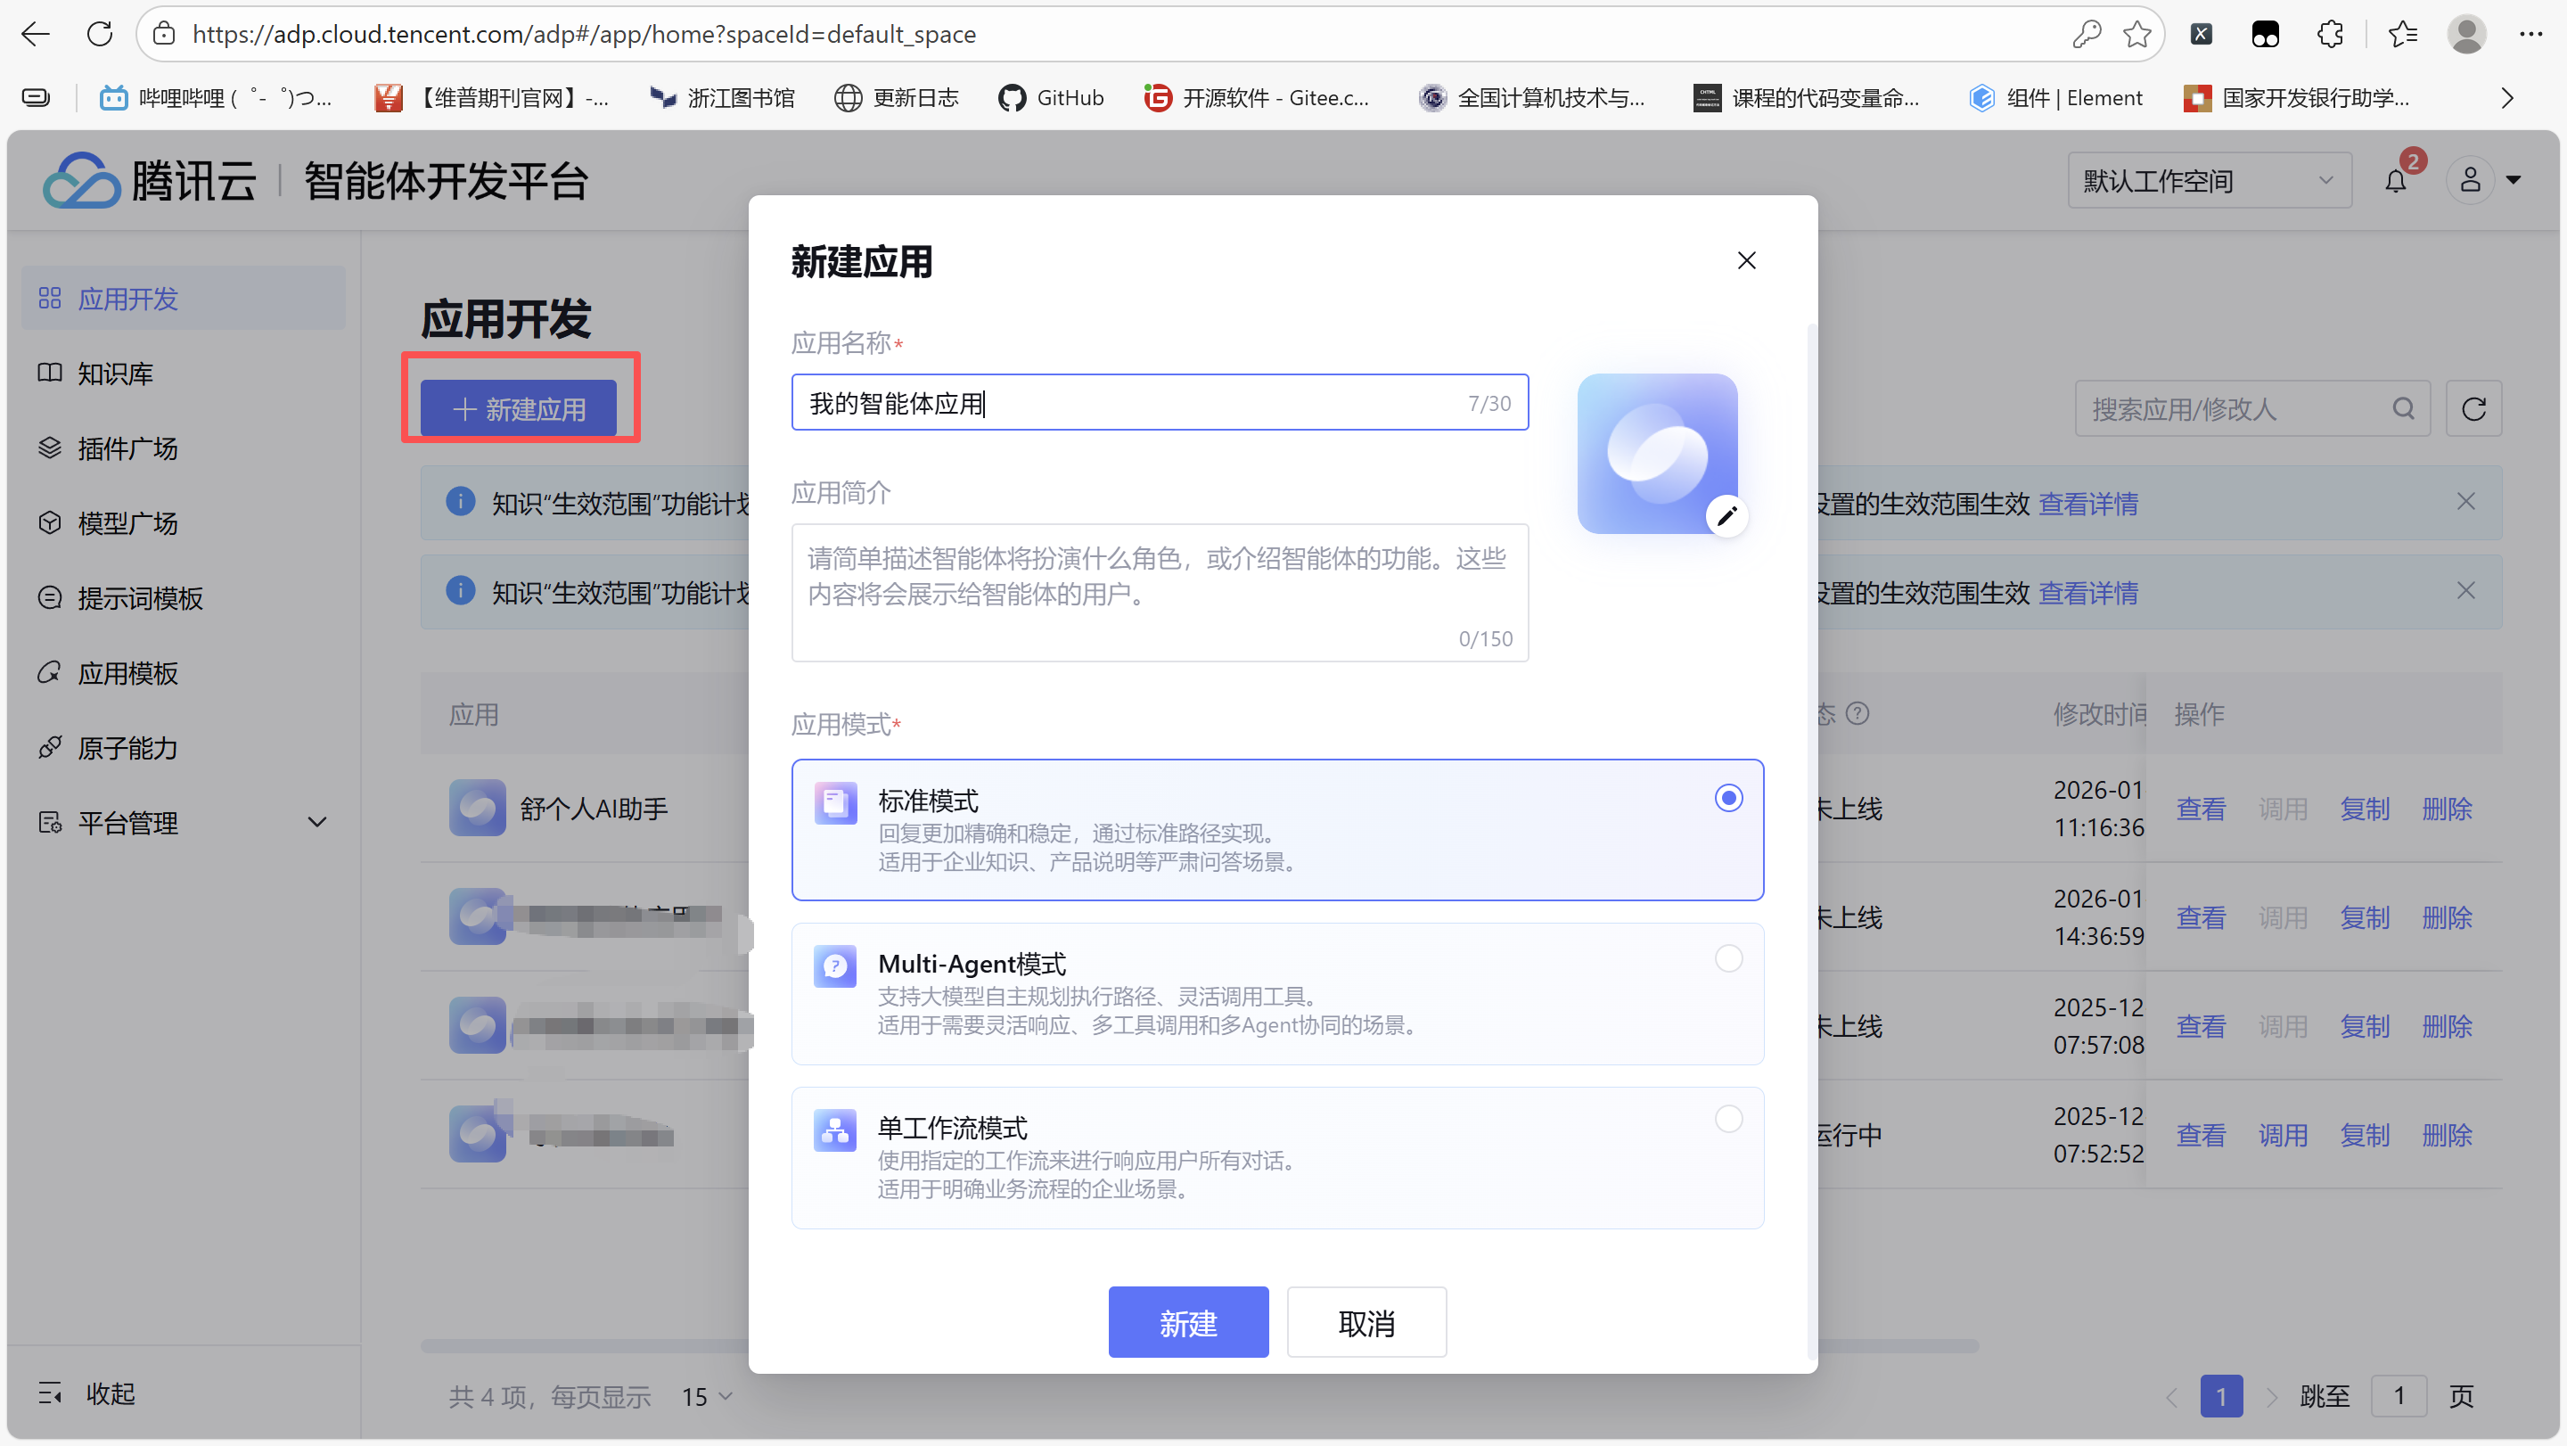Screen dimensions: 2567x1446
Task: Select 单工作流模式 radio button
Action: (1728, 1119)
